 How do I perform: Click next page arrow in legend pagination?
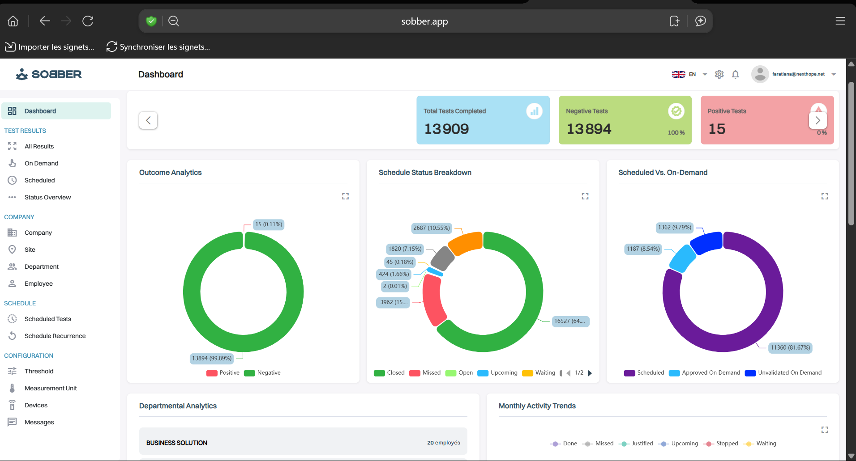coord(590,372)
